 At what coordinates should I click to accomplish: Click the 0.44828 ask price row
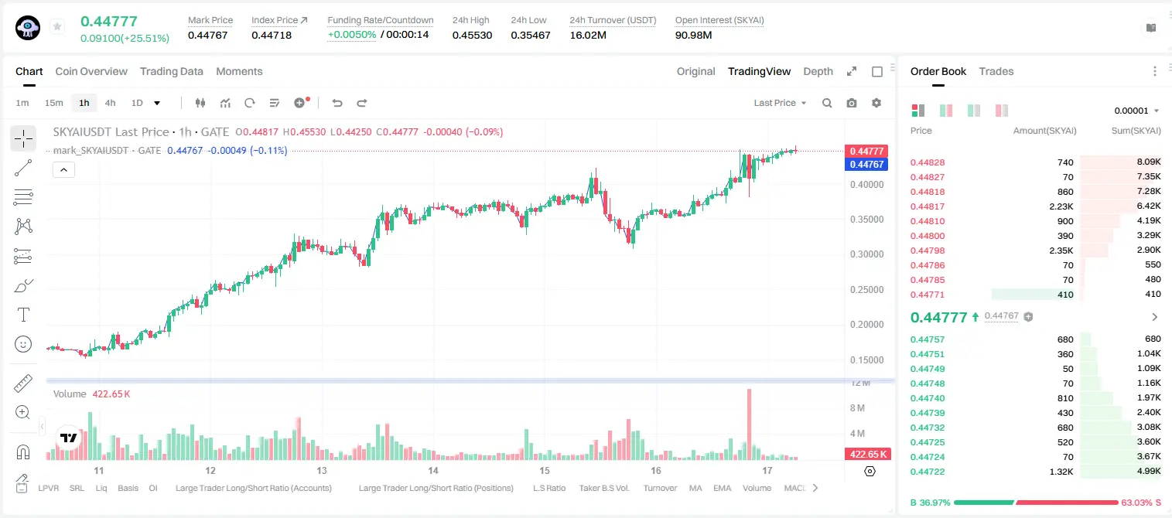click(x=1036, y=162)
